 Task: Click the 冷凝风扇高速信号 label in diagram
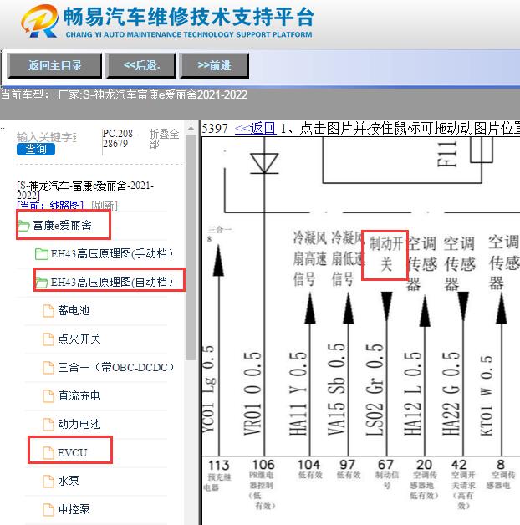pyautogui.click(x=309, y=258)
